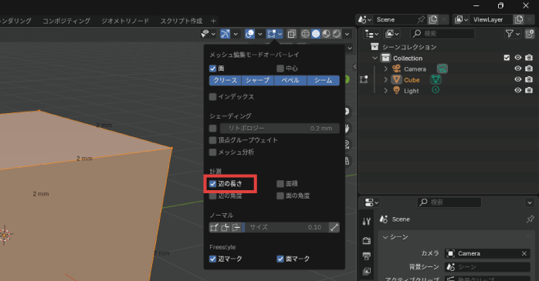
Task: Uncheck Freestyle 辺マーク
Action: pos(213,259)
